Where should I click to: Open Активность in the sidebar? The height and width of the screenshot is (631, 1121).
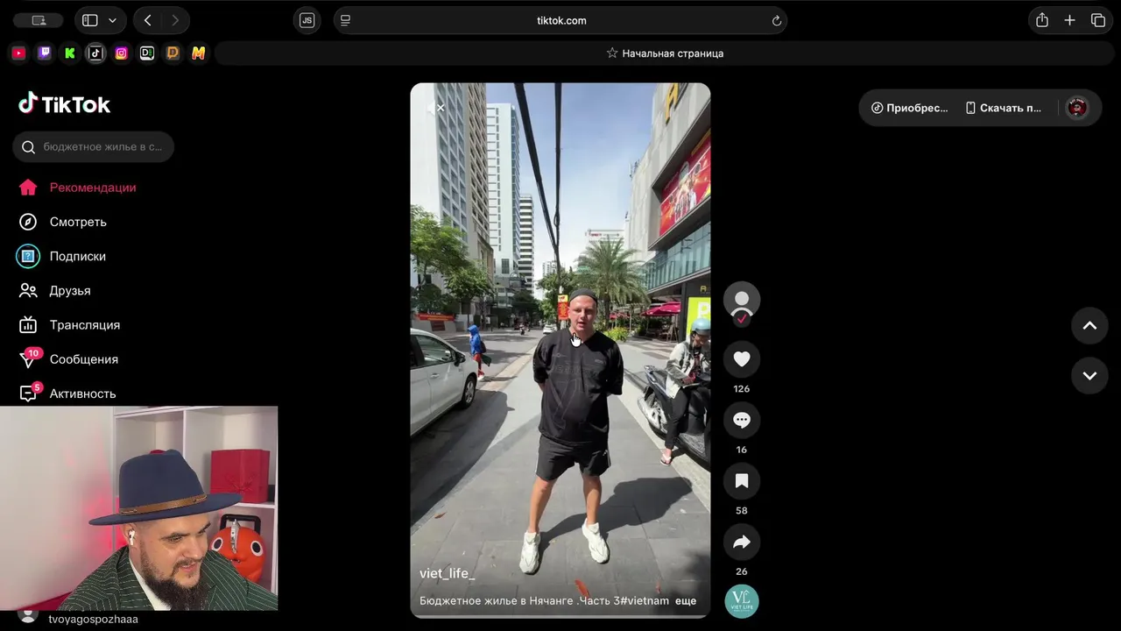pyautogui.click(x=68, y=393)
